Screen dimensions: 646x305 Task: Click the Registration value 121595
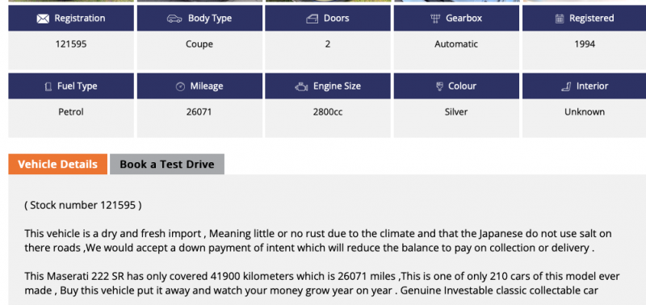[71, 44]
